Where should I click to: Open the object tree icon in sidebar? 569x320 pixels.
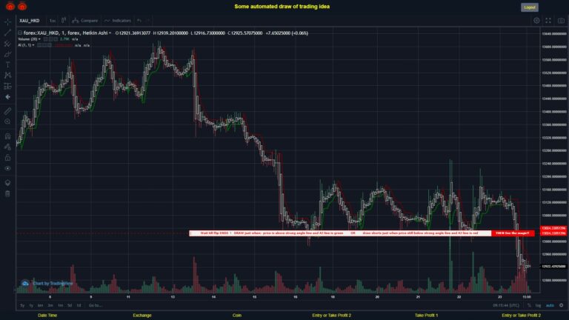click(x=7, y=182)
